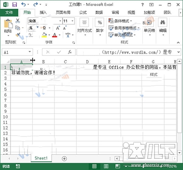This screenshot has width=183, height=170.
Task: Copy selection with copy icon
Action: point(18,27)
